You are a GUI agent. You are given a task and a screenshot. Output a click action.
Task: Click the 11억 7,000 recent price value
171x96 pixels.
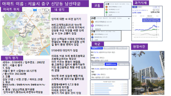pyautogui.click(x=137, y=13)
